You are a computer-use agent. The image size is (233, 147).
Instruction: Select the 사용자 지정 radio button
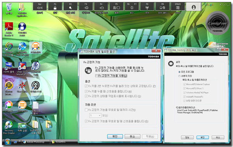tap(179, 76)
